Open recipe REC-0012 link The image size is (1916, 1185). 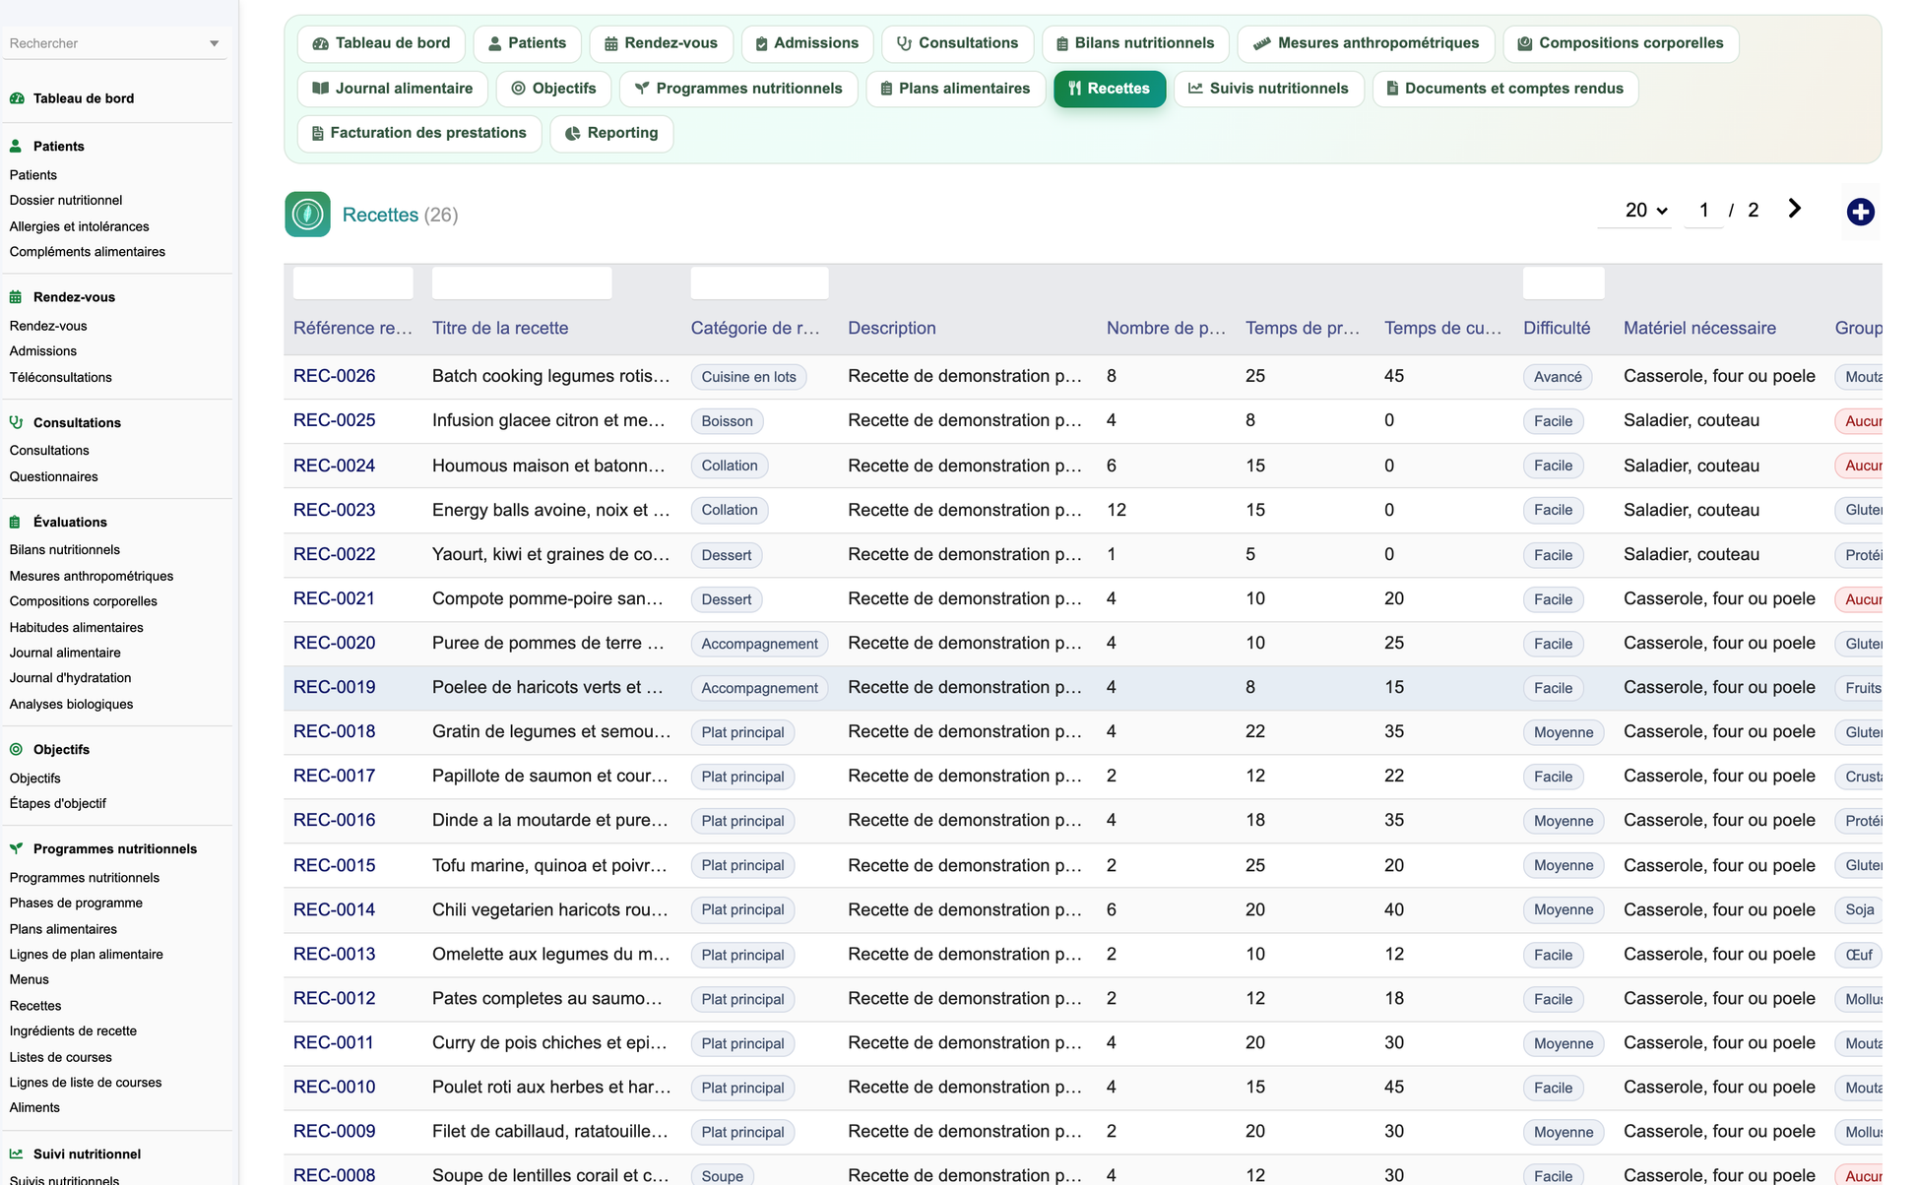(334, 998)
